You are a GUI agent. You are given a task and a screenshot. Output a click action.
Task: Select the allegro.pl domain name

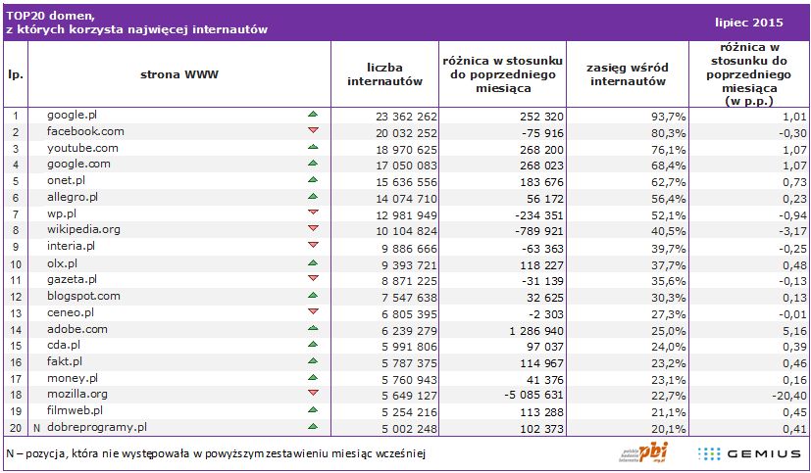tap(71, 197)
